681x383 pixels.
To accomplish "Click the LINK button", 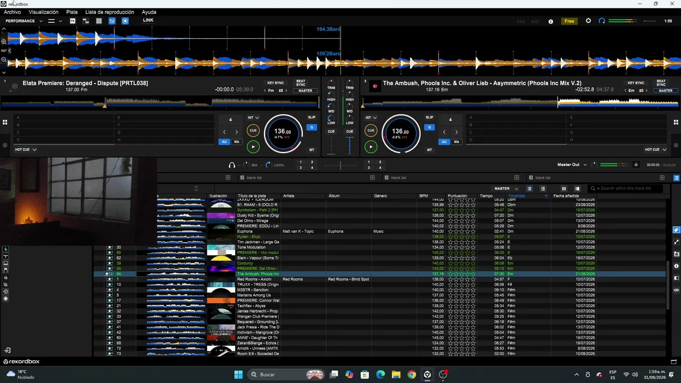I will [x=148, y=20].
